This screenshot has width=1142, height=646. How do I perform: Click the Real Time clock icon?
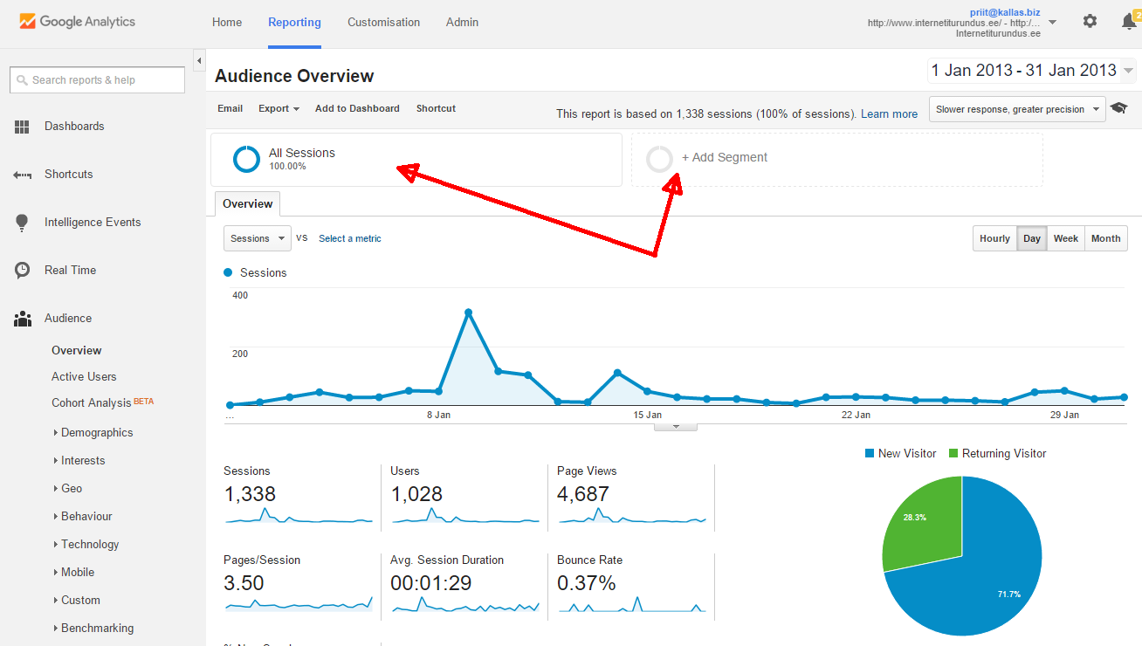(x=22, y=271)
